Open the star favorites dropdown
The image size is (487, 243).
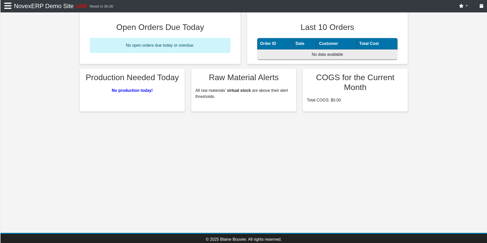463,6
